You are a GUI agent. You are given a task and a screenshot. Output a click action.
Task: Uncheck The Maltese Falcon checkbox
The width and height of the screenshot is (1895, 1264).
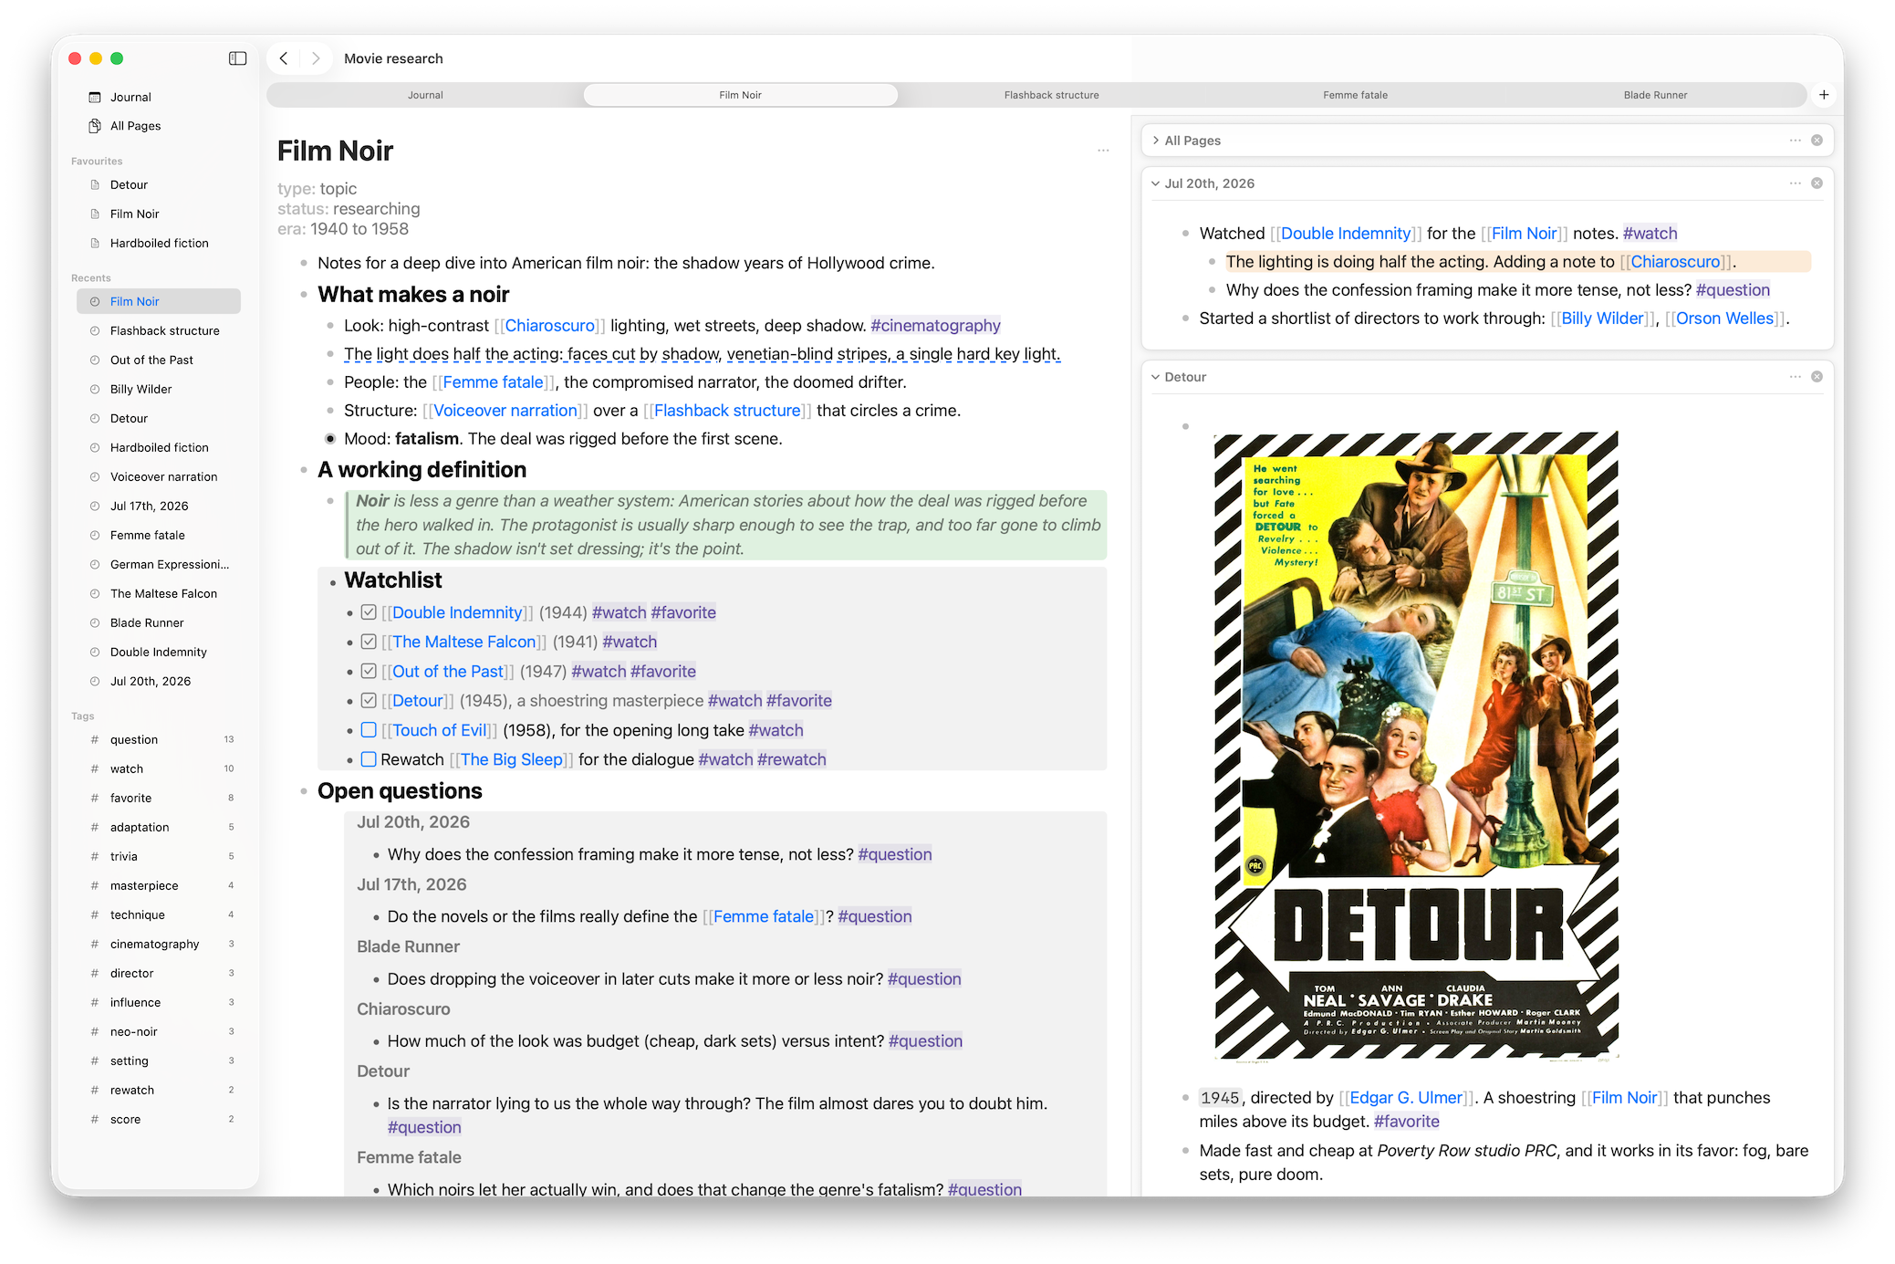369,642
